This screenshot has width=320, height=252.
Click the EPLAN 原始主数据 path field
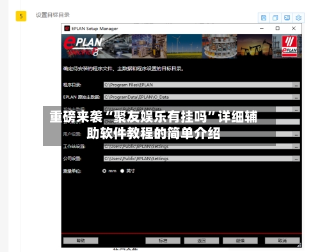[x=198, y=97]
